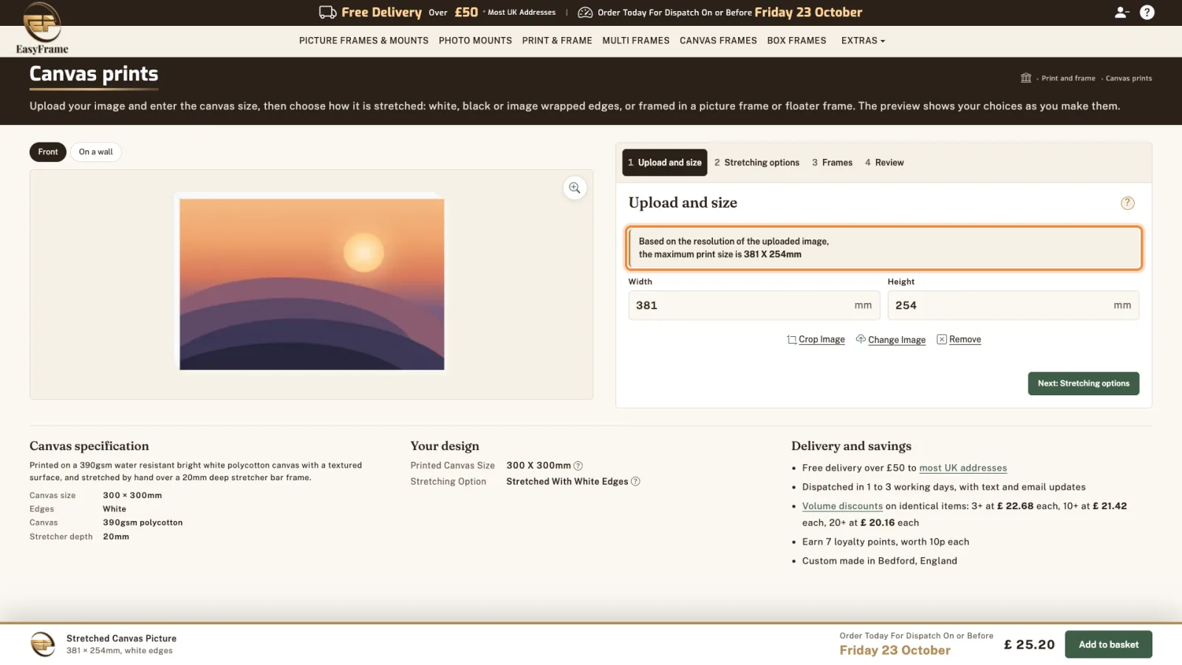The width and height of the screenshot is (1182, 665).
Task: Click the Crop Image link
Action: coord(821,340)
